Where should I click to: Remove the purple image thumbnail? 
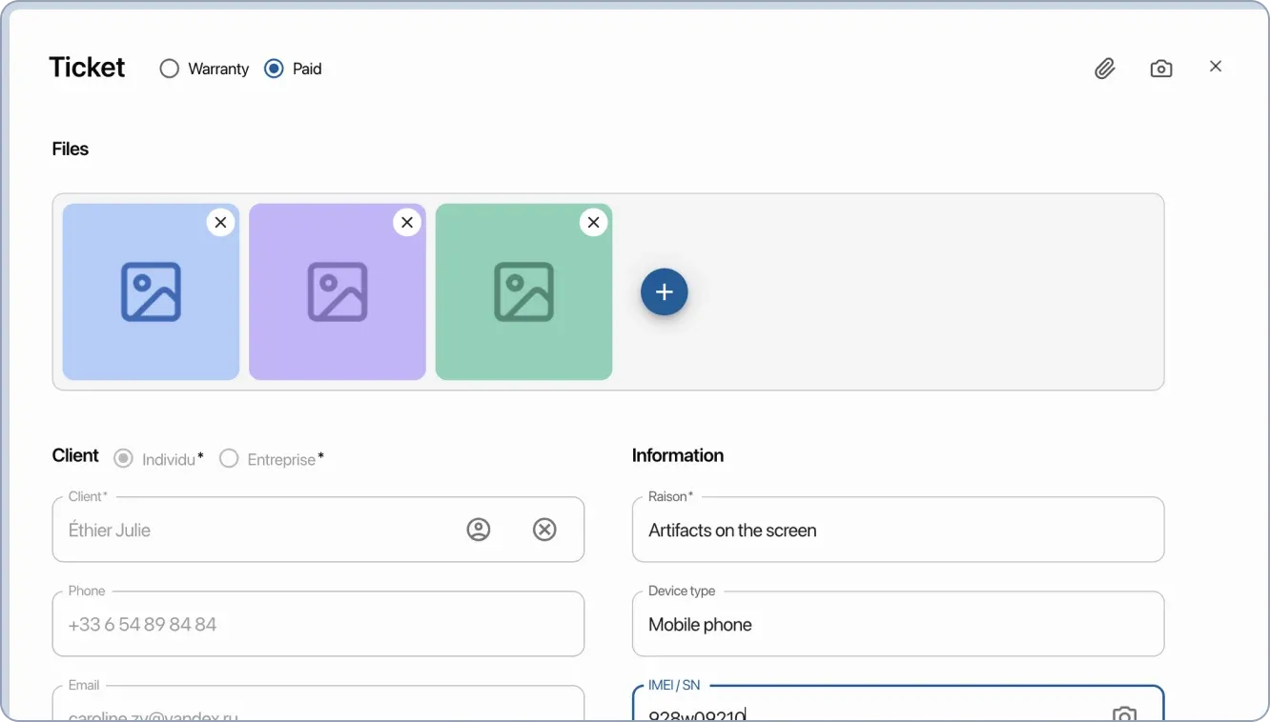[x=407, y=222]
